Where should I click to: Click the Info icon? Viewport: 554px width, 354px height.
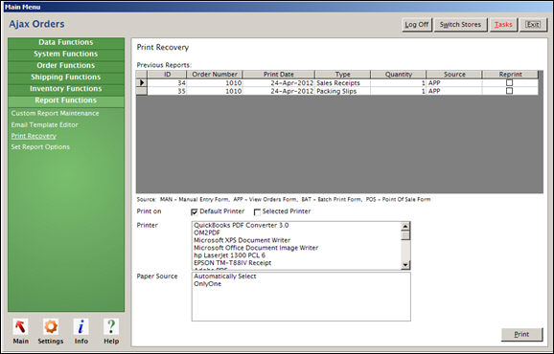[81, 327]
